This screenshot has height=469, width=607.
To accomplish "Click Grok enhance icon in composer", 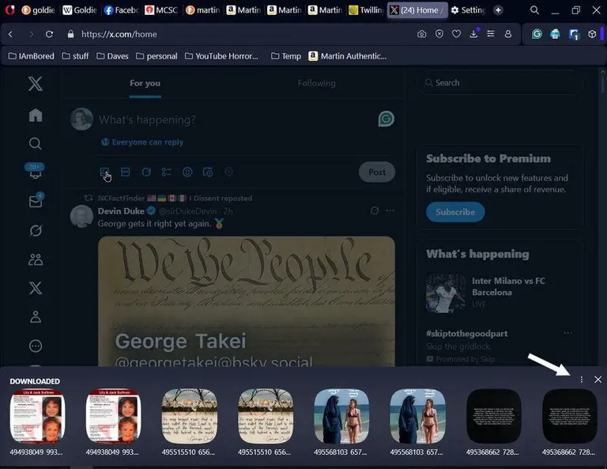I will [146, 172].
